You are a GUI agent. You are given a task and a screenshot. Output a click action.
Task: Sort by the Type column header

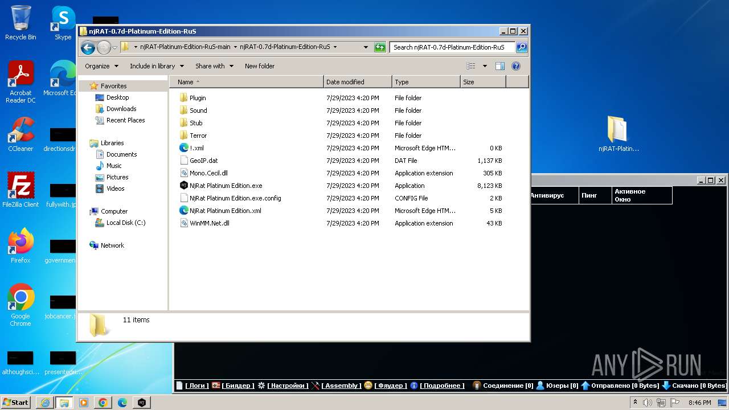[x=426, y=82]
